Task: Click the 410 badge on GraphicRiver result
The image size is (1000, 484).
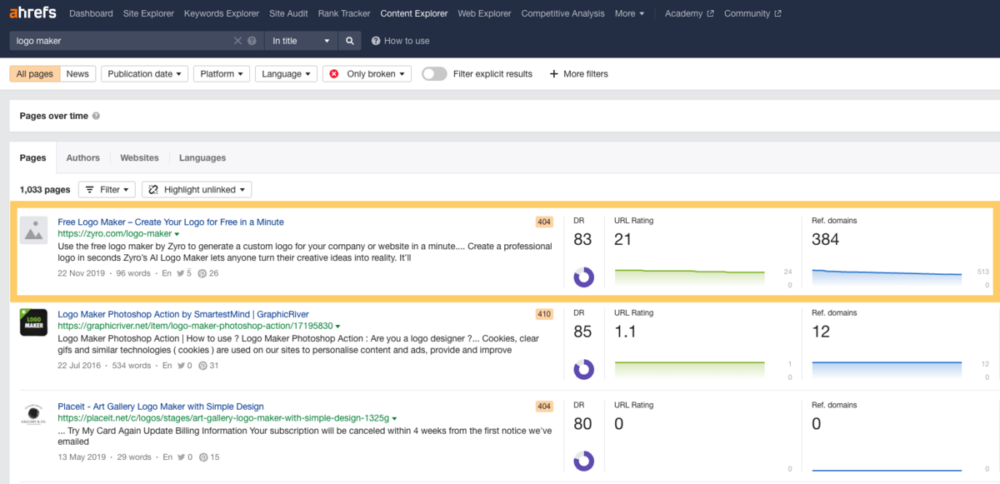Action: pyautogui.click(x=544, y=314)
